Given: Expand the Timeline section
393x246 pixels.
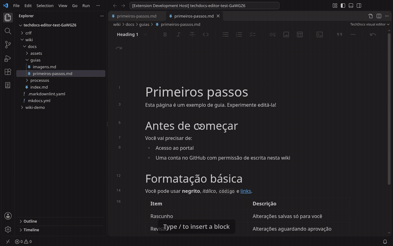Looking at the screenshot, I should (x=61, y=230).
